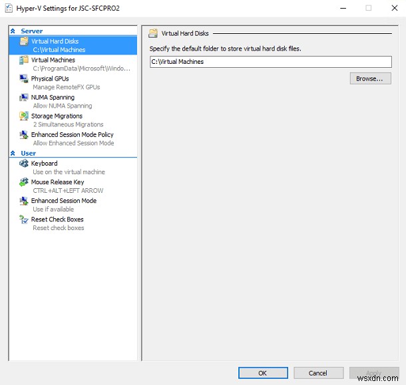The height and width of the screenshot is (385, 406).
Task: Click the Reset Check Boxes icon
Action: 24,219
